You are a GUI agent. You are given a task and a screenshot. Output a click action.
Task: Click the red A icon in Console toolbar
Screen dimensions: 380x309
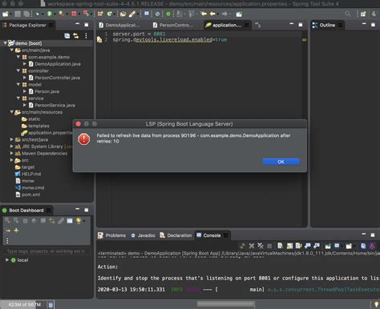372,246
